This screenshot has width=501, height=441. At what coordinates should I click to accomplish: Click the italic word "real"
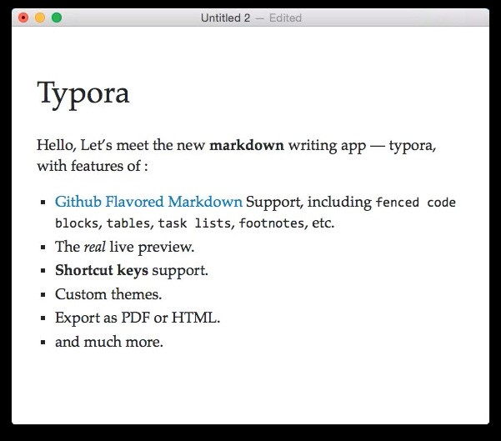coord(94,247)
